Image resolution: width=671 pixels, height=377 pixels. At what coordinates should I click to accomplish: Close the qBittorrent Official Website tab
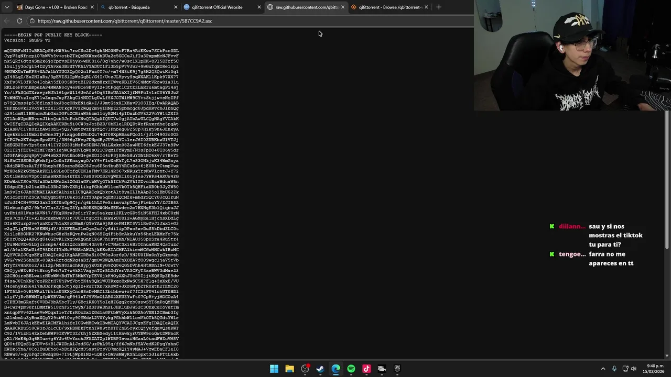tap(259, 7)
